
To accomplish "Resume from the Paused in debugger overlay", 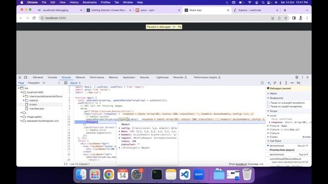I will (x=174, y=27).
